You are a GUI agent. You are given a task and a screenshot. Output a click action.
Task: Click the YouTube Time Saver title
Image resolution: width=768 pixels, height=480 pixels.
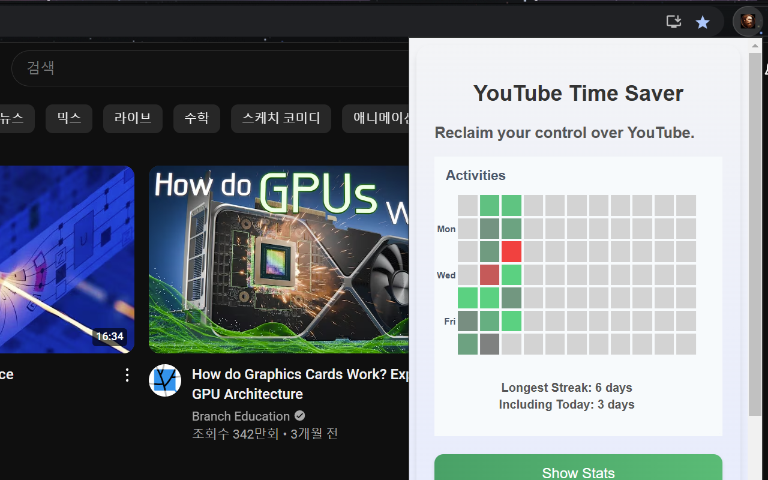578,93
